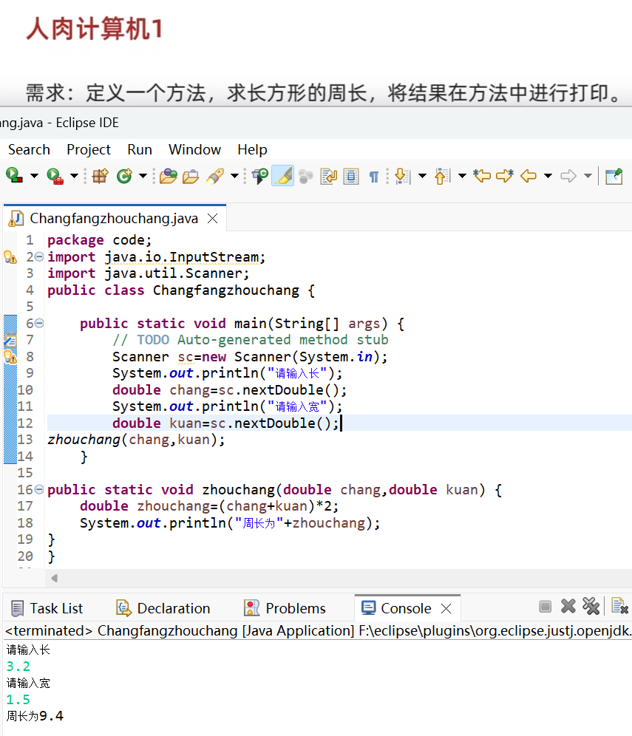The width and height of the screenshot is (632, 736).
Task: Click the Toggle Java Editor Breadcrumb icon
Action: tap(259, 176)
